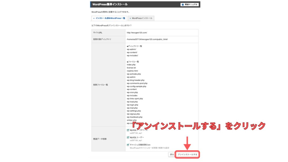Select the wp-login.php file entry
Viewport: 288px width, 162px height.
[132, 105]
